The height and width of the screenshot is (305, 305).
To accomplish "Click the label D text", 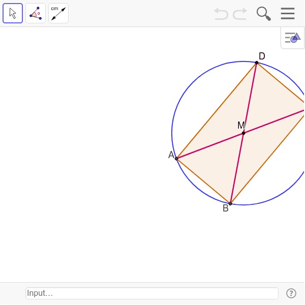I will [262, 56].
